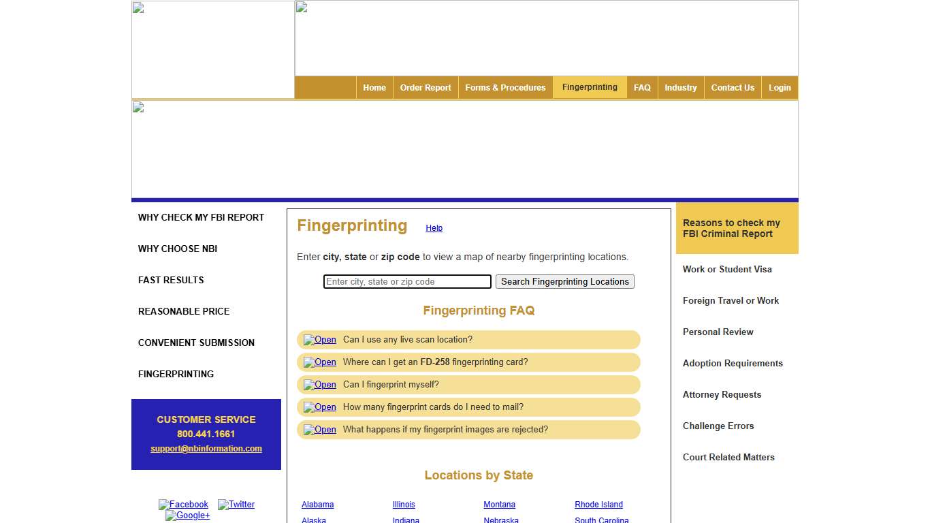Viewport: 930px width, 523px height.
Task: Select 'Challenge Errors' from the reasons list
Action: point(718,426)
